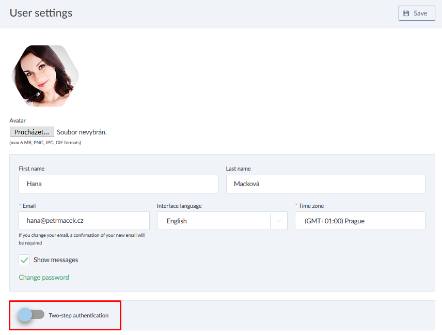Click the 'User settings' page heading
The height and width of the screenshot is (335, 442).
pyautogui.click(x=41, y=13)
